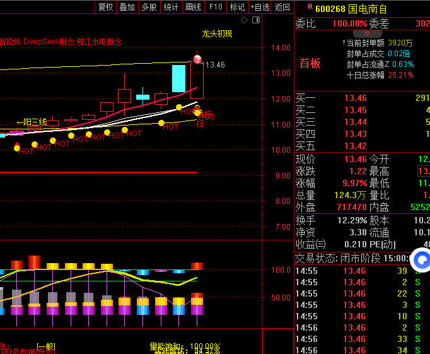Click the 返回 back button
Screen dimensions: 430x354
pos(282,7)
